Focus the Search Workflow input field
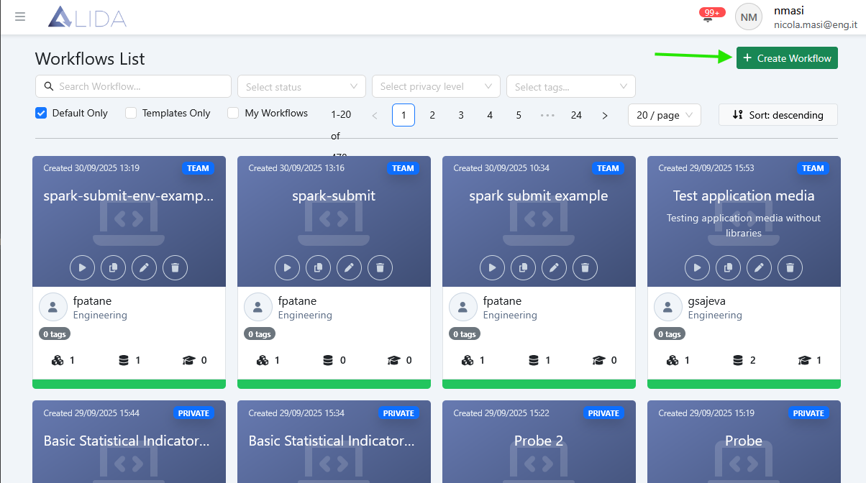The image size is (866, 483). pos(133,86)
